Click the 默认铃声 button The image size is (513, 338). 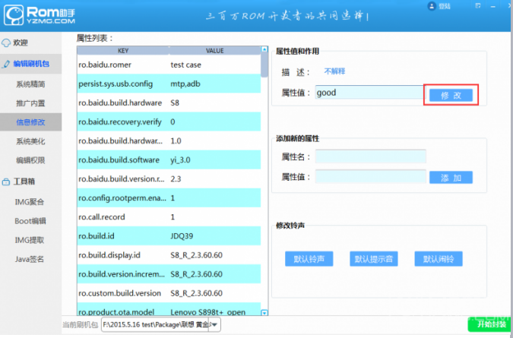pyautogui.click(x=309, y=259)
